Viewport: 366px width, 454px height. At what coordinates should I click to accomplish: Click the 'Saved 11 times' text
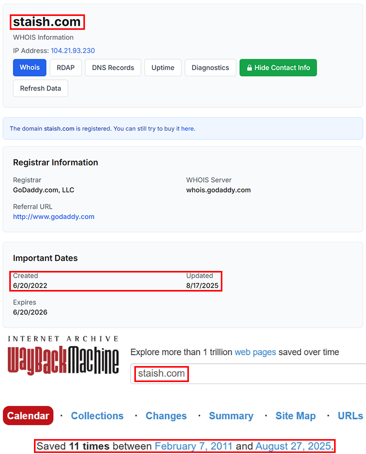coord(73,446)
